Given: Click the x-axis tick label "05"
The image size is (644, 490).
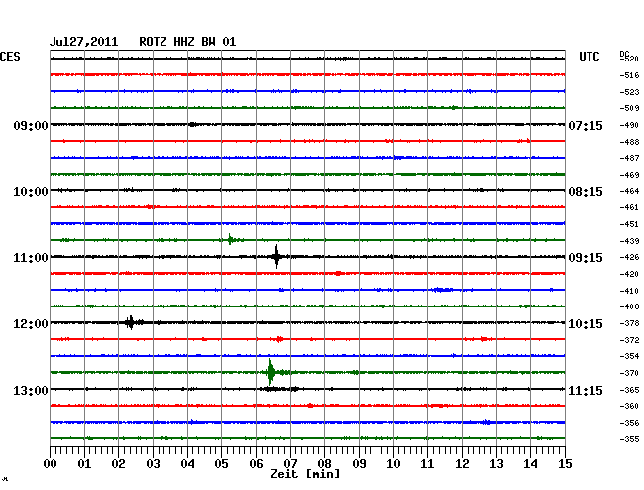Looking at the screenshot, I should coord(221,464).
